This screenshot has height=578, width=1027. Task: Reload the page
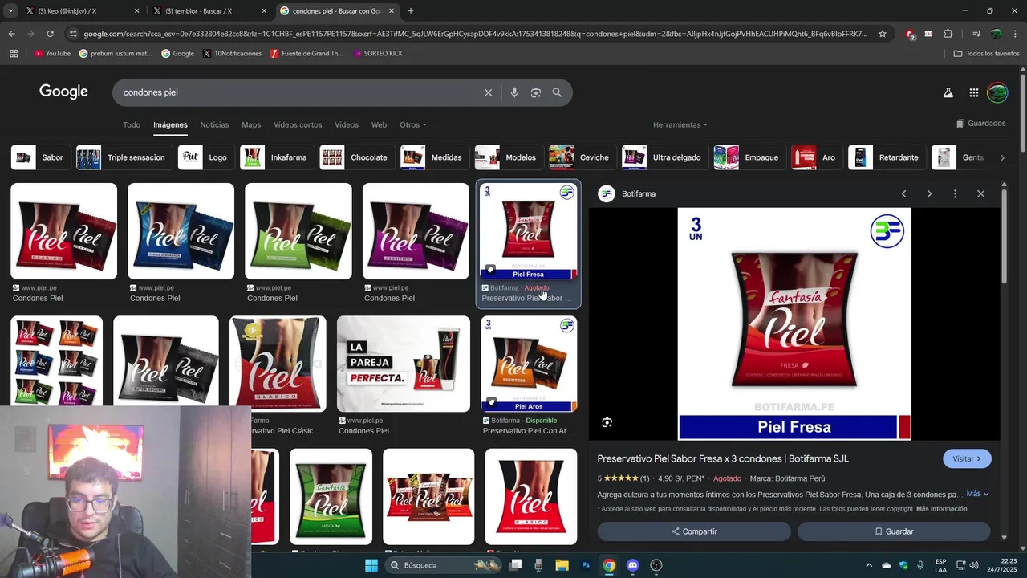click(x=50, y=34)
